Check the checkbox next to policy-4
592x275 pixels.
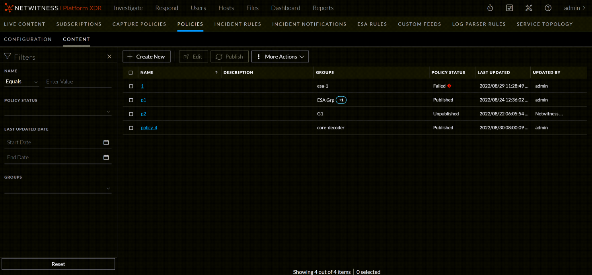click(131, 127)
